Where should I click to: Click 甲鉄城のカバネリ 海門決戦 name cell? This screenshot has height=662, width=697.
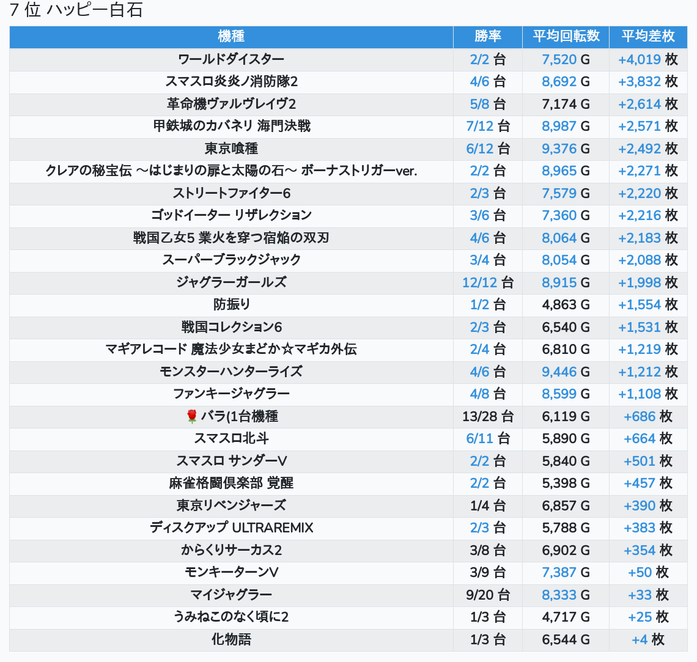coord(231,126)
